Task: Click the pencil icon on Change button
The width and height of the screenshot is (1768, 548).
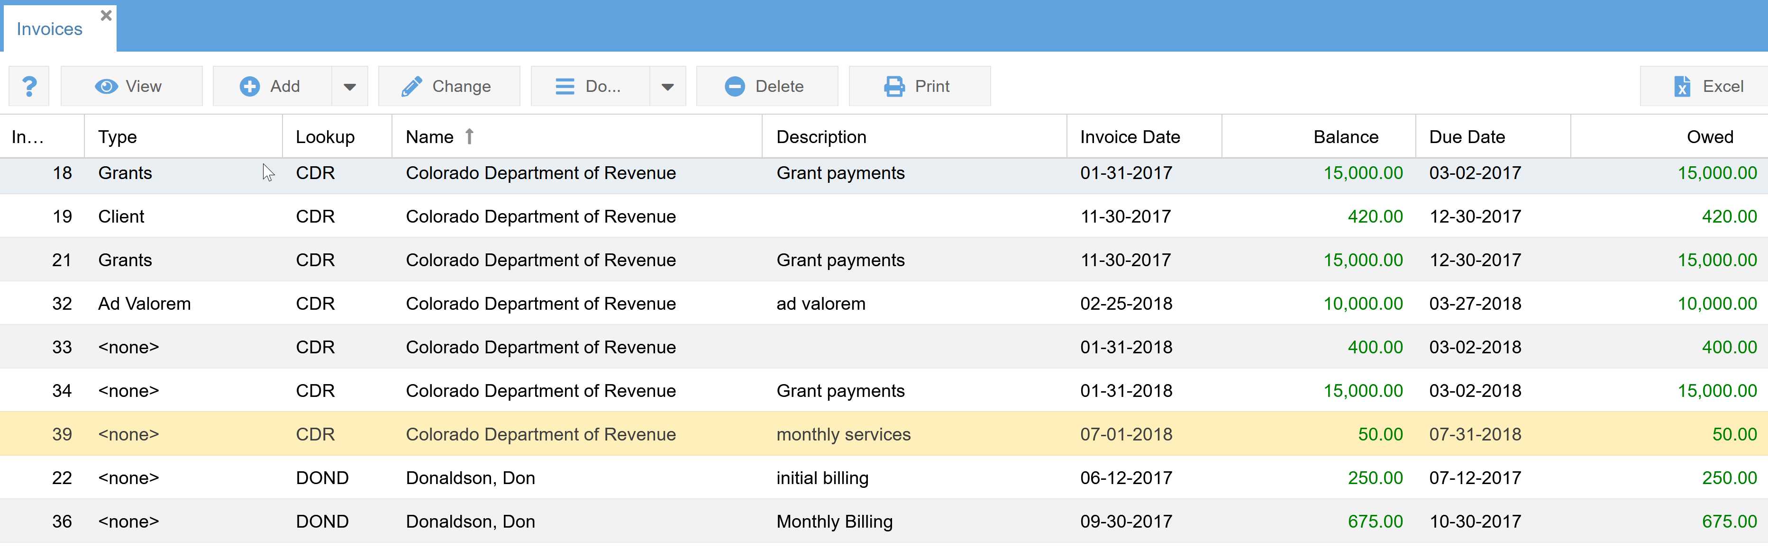Action: tap(411, 86)
